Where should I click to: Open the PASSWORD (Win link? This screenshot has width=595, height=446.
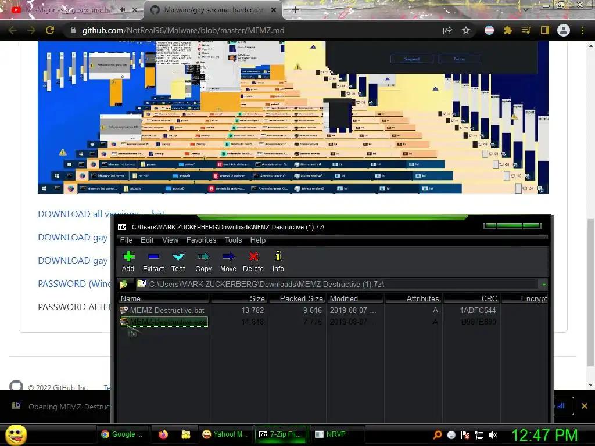(74, 283)
